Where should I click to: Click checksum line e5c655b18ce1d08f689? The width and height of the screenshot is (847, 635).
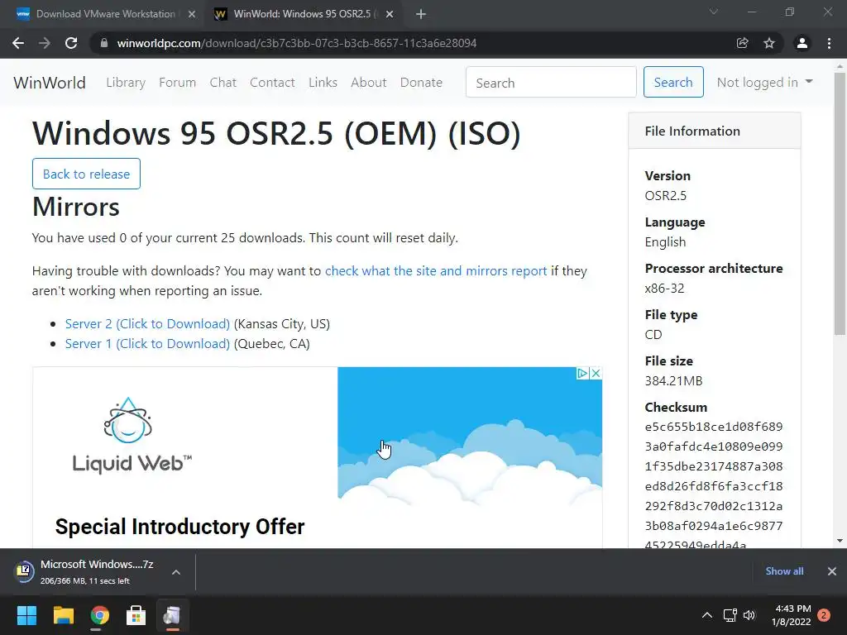click(714, 427)
